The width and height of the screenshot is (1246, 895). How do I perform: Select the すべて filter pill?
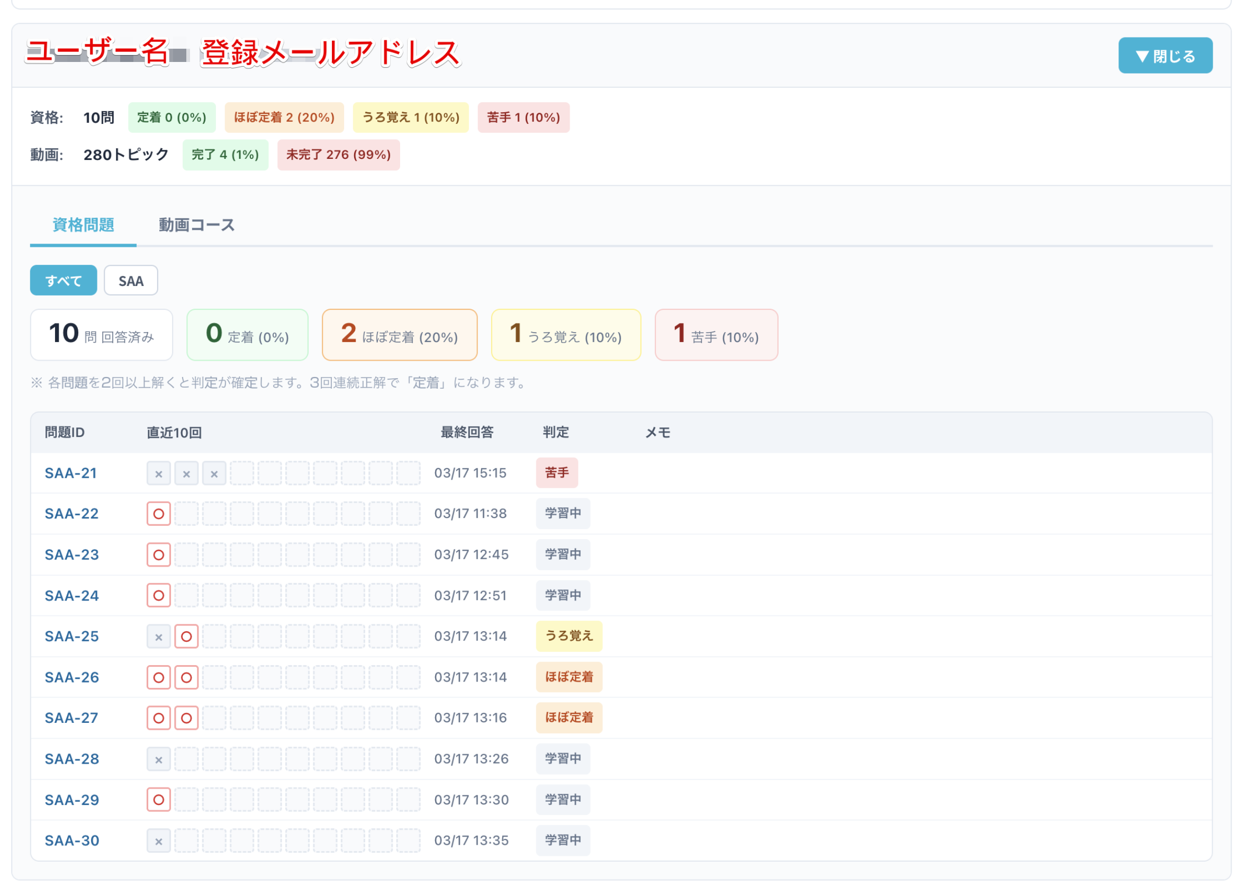coord(63,280)
